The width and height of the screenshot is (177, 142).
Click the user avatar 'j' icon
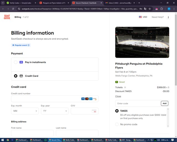[168, 17]
